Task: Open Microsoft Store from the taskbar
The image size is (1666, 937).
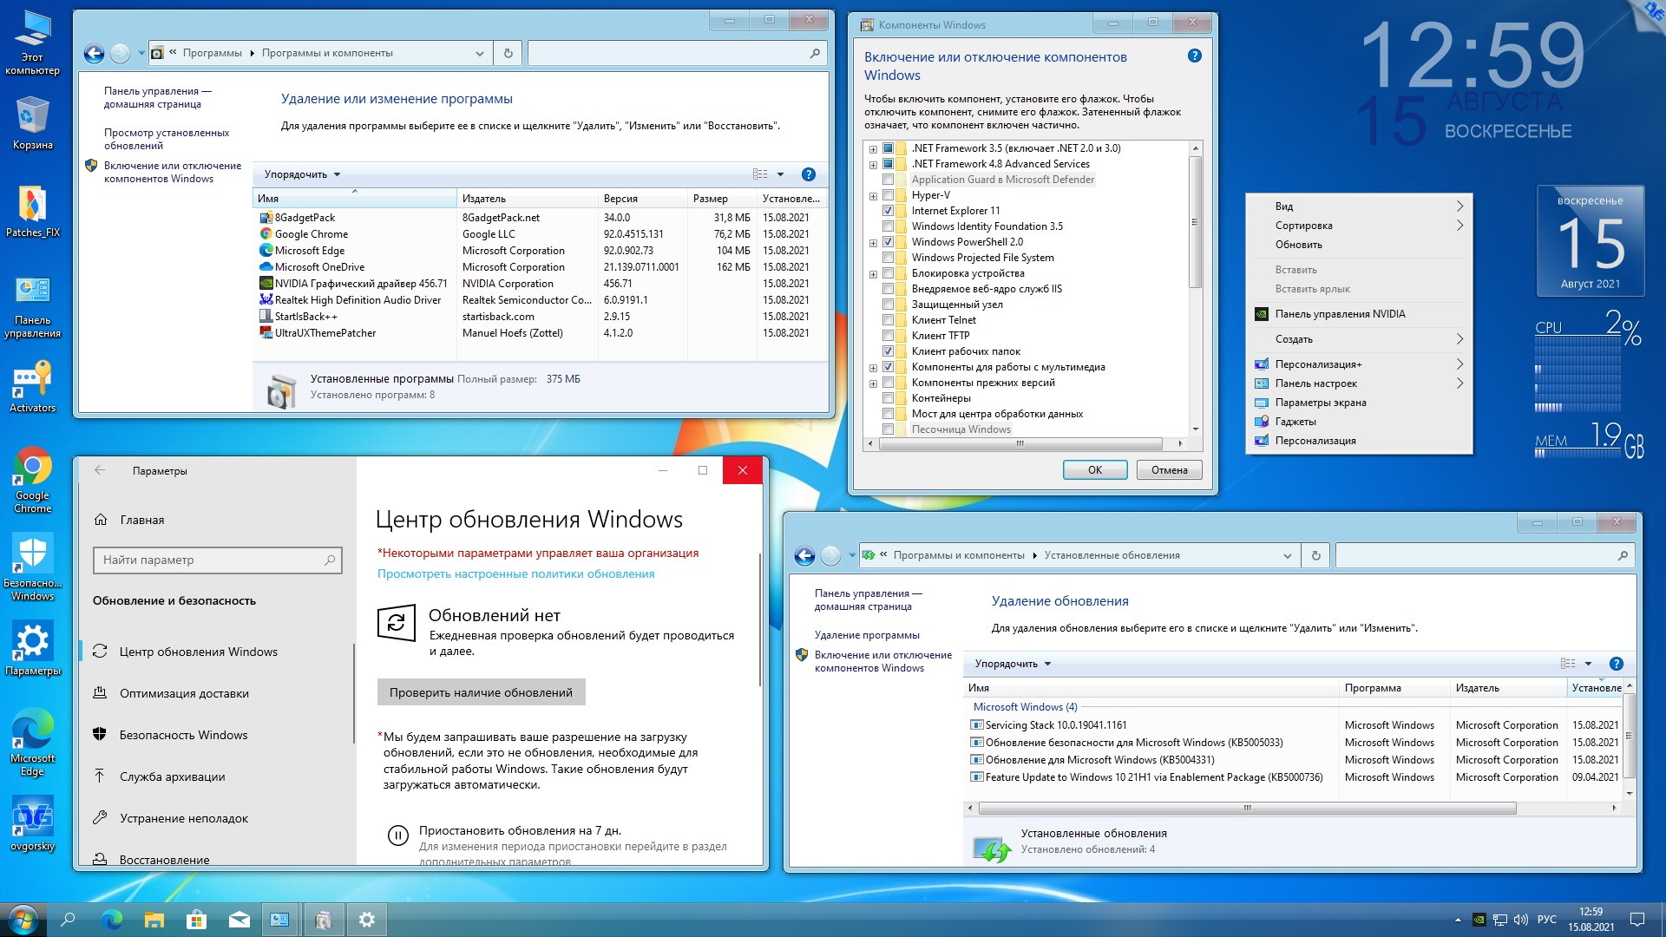Action: point(197,920)
